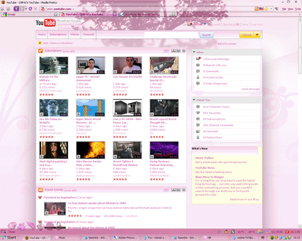This screenshot has height=241, width=302.
Task: Click the orange Subscriptions module icon
Action: pos(40,51)
